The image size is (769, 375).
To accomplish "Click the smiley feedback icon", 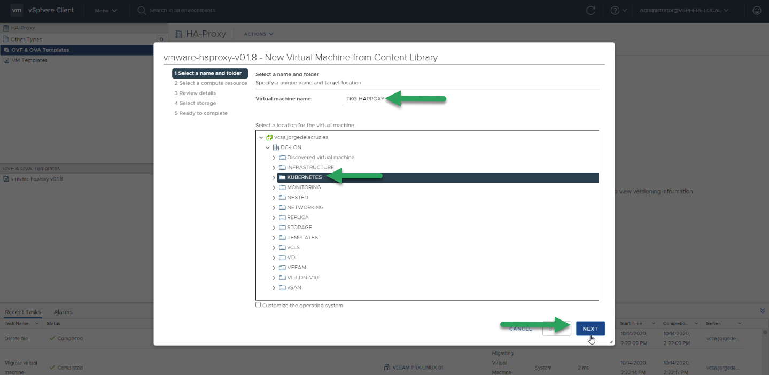I will (x=756, y=10).
